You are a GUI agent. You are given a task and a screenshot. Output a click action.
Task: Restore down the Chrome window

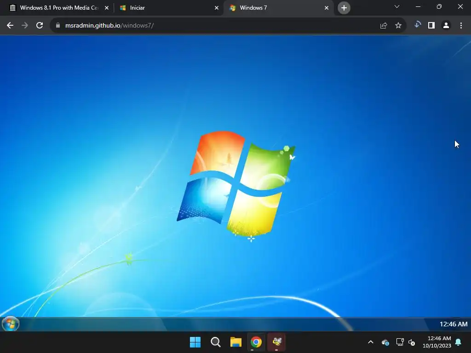pos(439,6)
